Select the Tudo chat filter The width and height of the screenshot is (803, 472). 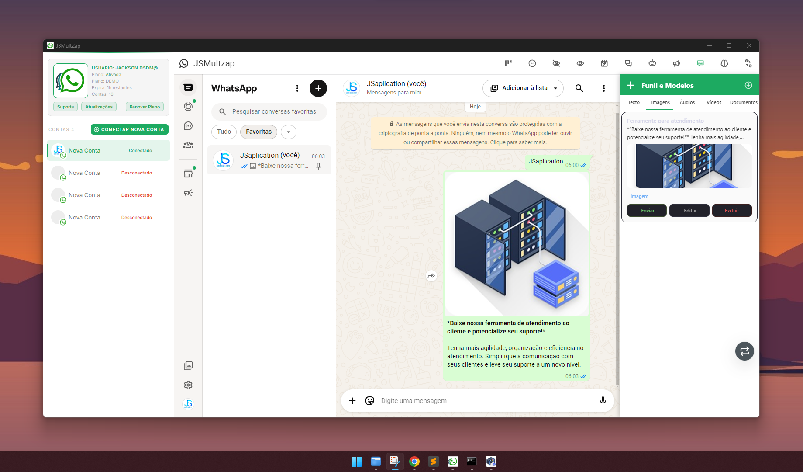point(224,132)
